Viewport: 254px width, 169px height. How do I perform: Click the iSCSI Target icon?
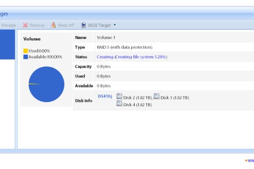[x=84, y=25]
